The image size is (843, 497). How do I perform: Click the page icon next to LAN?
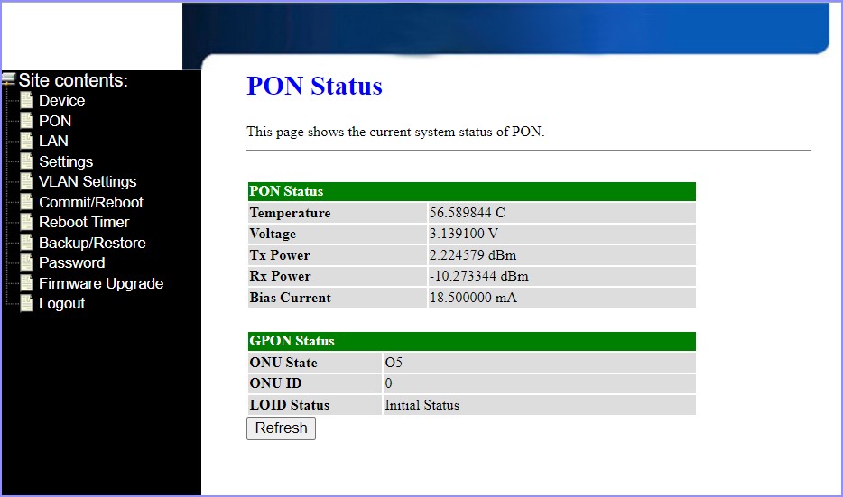pos(27,141)
